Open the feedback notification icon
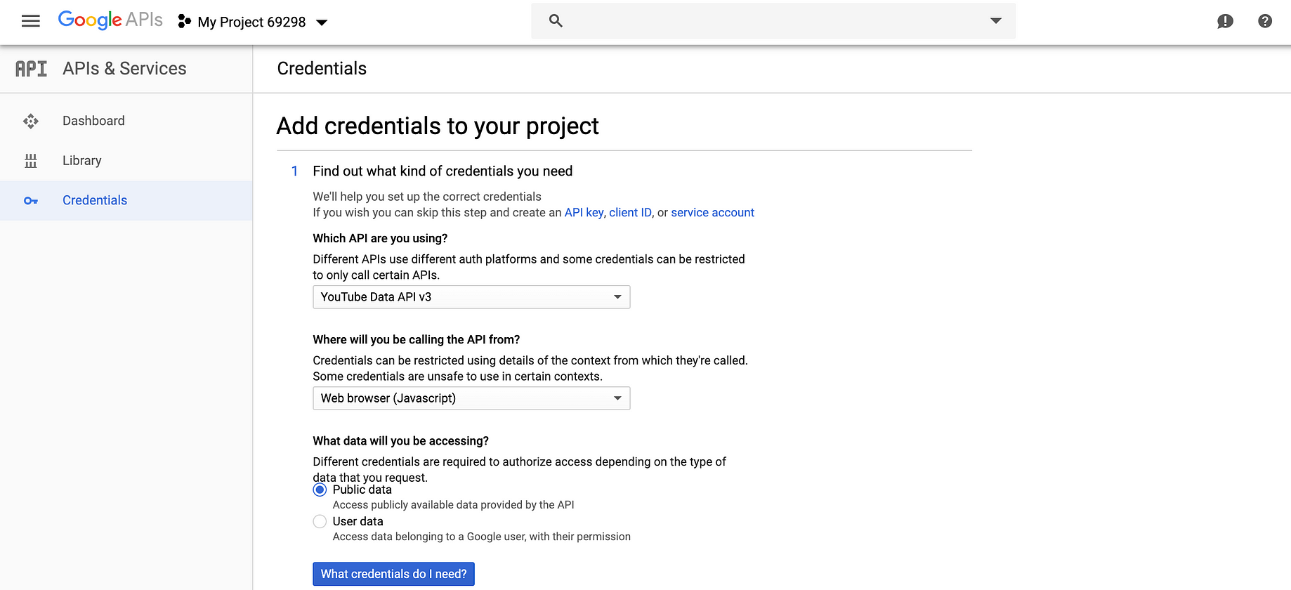Screen dimensions: 1291x590 coord(1225,21)
